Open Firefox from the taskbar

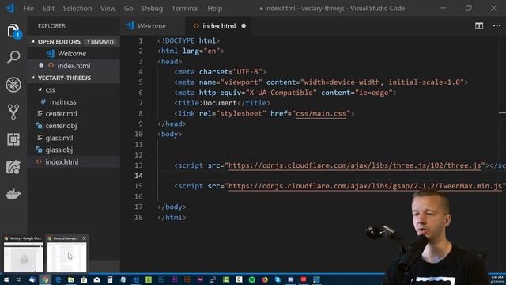coord(265,279)
